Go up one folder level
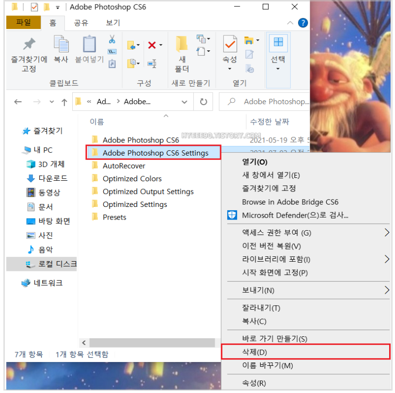Image resolution: width=395 pixels, height=393 pixels. pos(64,102)
